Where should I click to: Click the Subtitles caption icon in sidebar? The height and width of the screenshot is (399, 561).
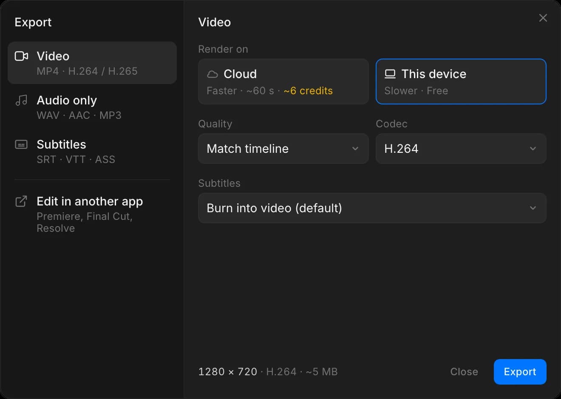click(21, 144)
